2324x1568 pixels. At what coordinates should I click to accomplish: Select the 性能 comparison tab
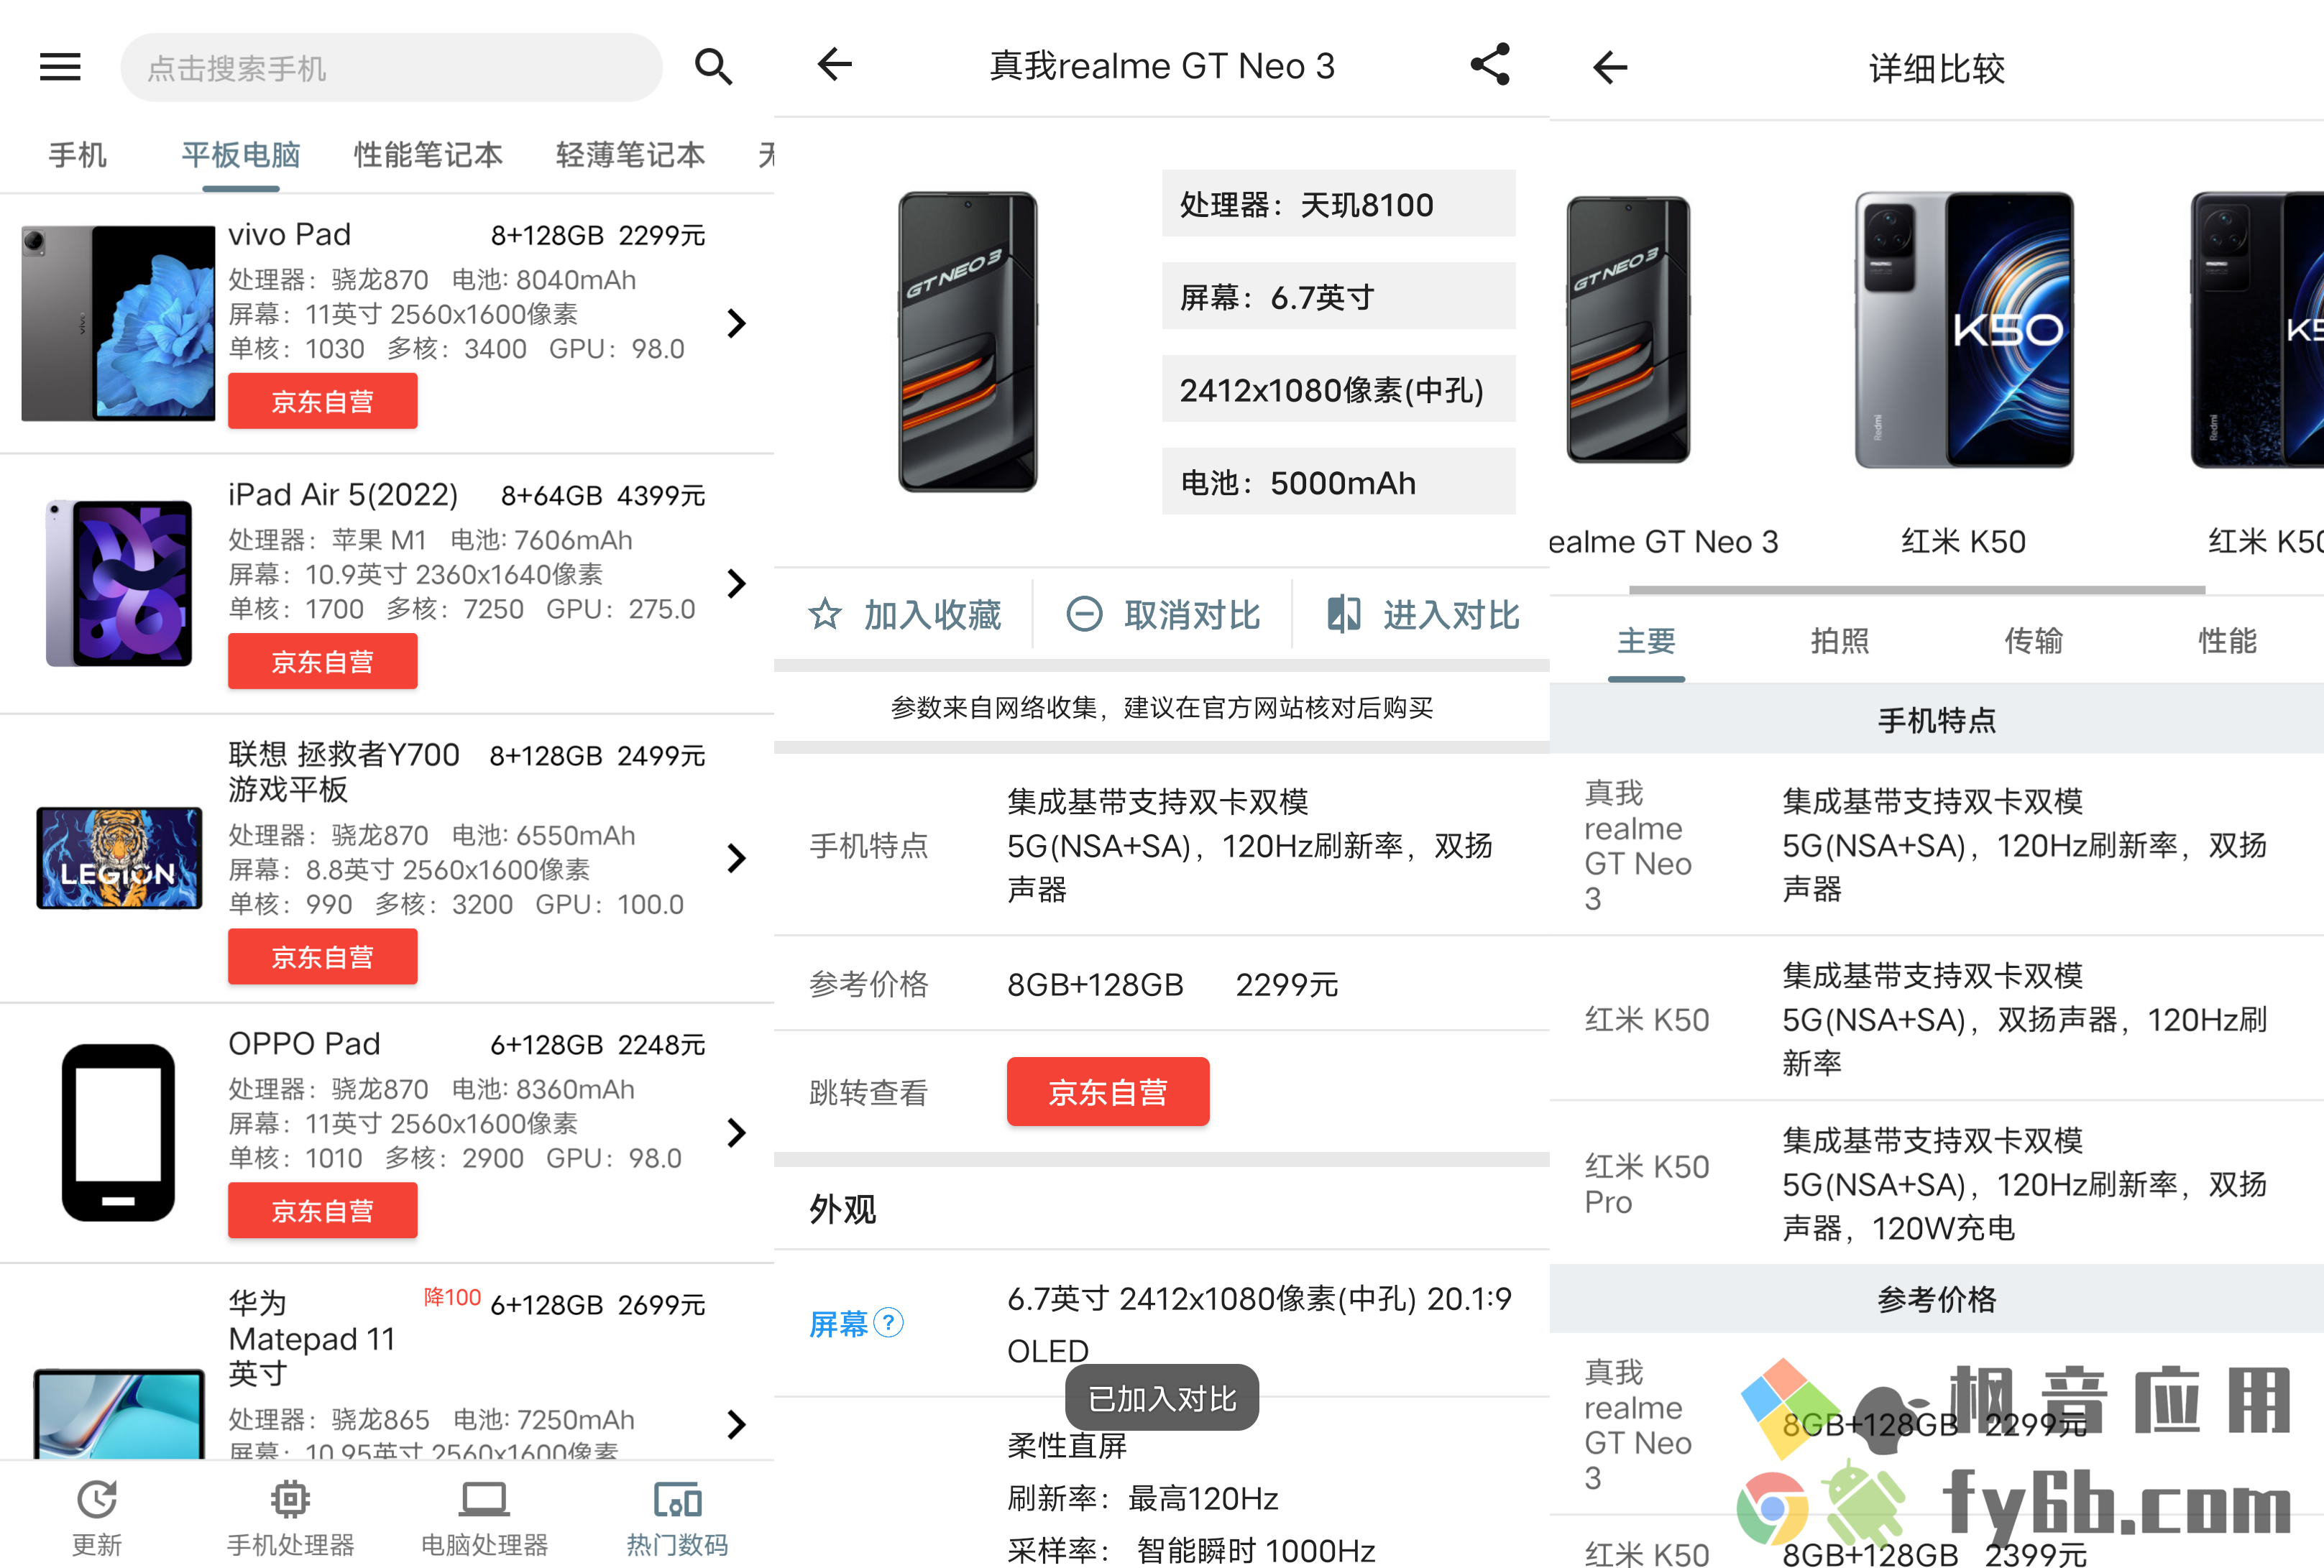pos(2227,640)
